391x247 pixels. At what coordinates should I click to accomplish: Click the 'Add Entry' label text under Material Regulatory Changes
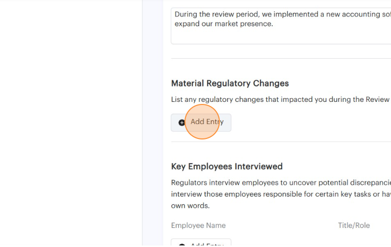tap(207, 122)
